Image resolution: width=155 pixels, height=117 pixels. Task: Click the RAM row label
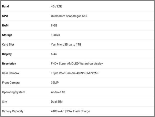(5, 25)
